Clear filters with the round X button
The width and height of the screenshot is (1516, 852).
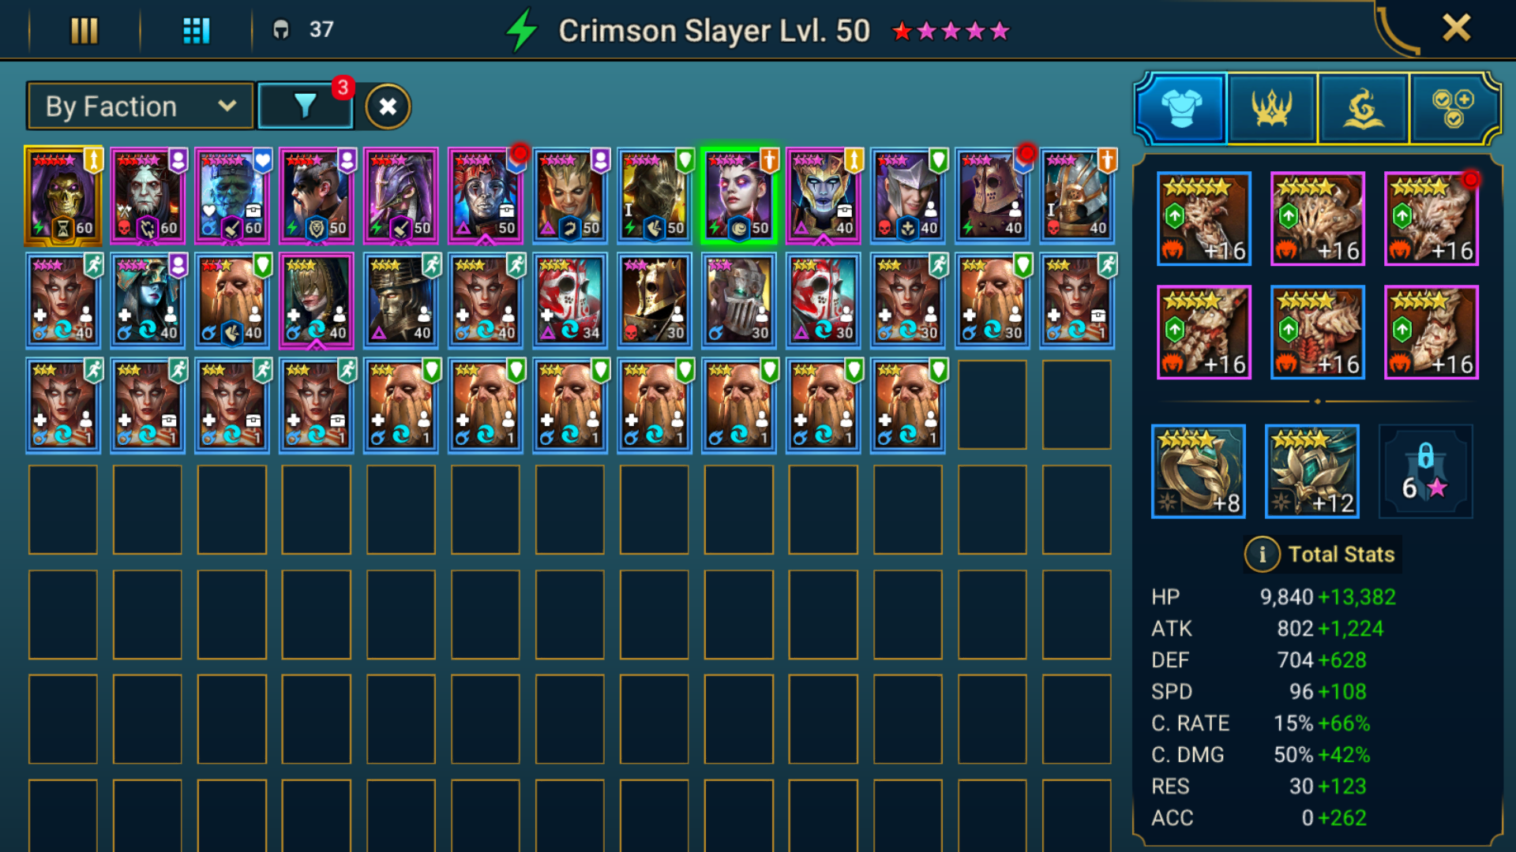click(x=388, y=106)
